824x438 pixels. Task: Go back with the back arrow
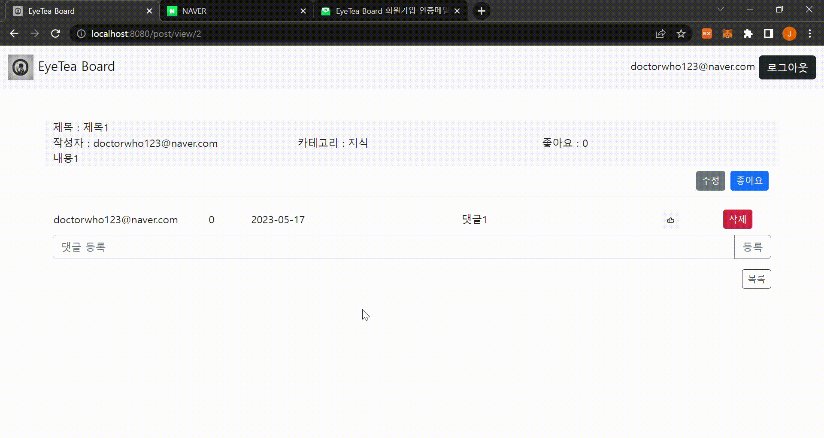click(14, 33)
